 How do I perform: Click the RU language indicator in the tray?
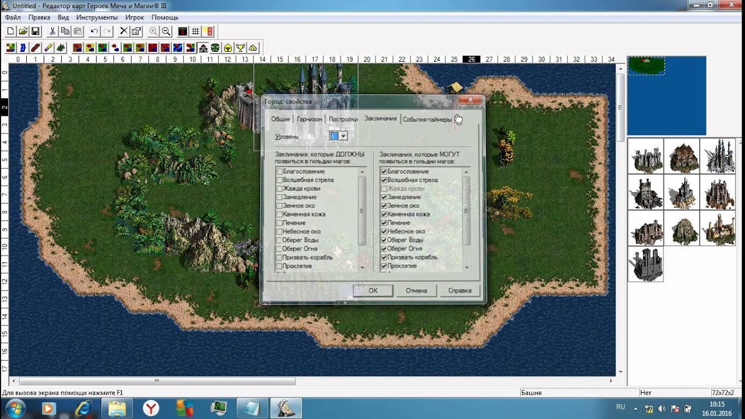coord(620,407)
